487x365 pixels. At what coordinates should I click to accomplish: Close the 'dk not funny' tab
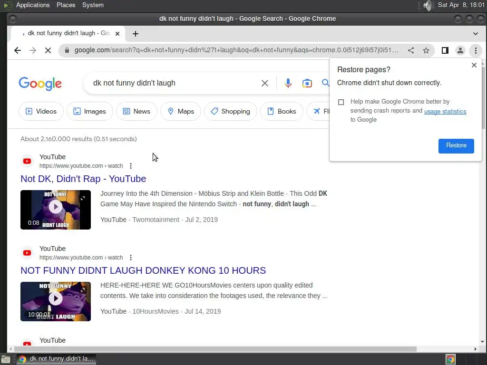[117, 34]
